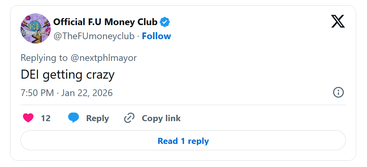Image resolution: width=367 pixels, height=167 pixels.
Task: Click the "DEI getting crazy" tweet text
Action: [x=67, y=75]
